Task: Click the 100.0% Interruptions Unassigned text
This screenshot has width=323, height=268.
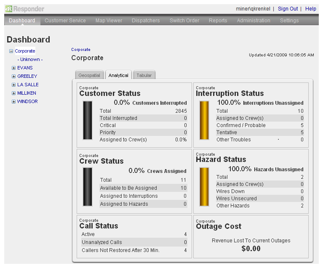Action: pyautogui.click(x=260, y=103)
